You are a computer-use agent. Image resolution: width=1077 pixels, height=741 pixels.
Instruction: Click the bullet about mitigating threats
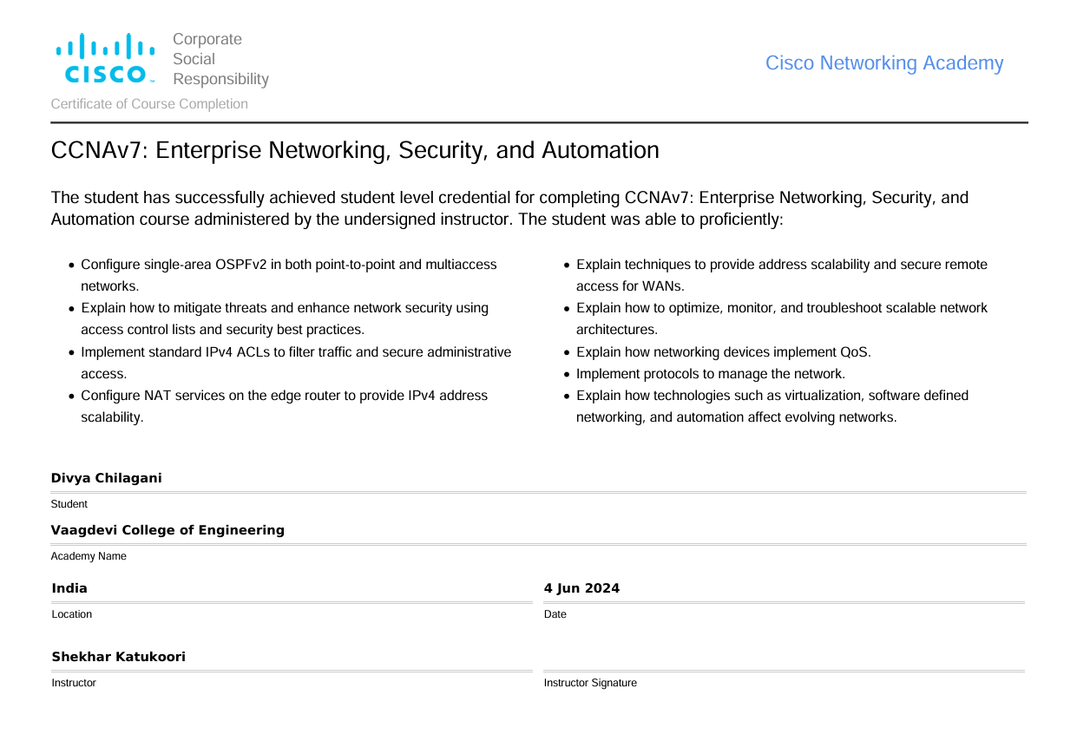pos(285,318)
